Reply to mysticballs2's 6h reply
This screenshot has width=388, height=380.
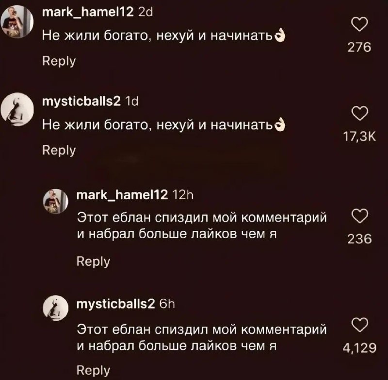pos(93,370)
